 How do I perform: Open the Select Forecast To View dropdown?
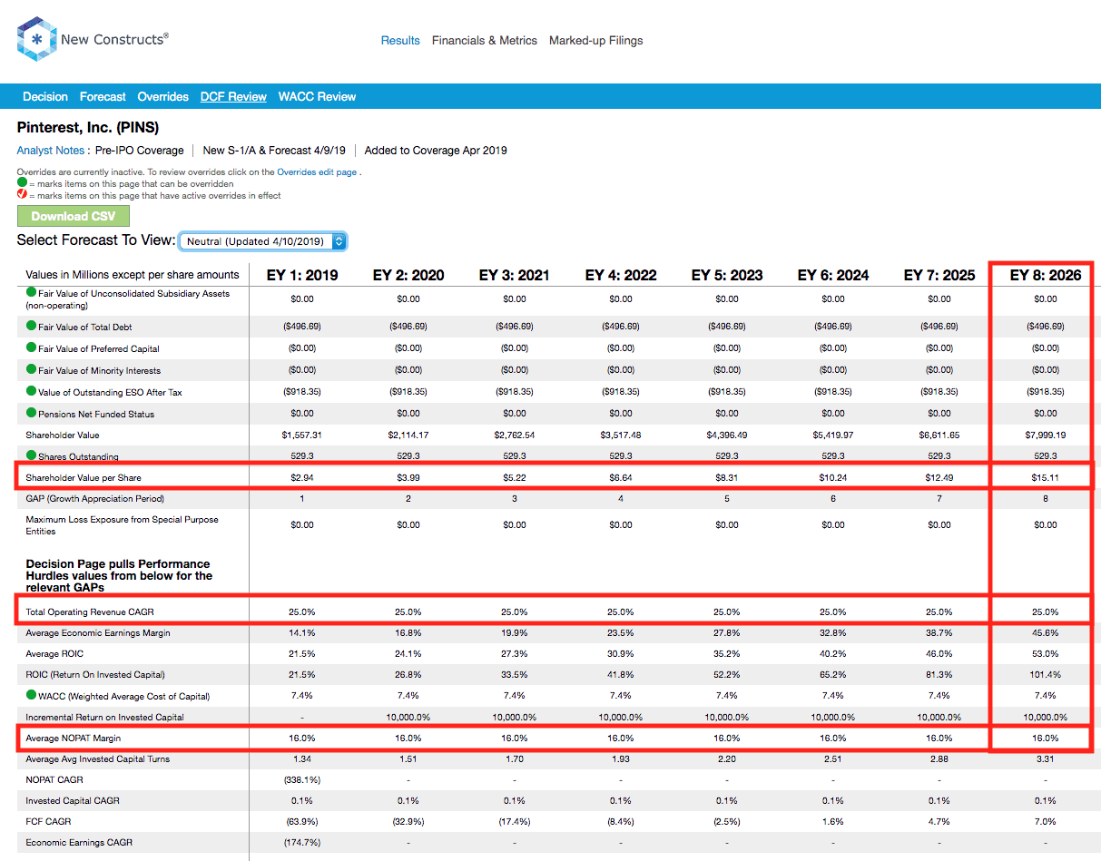263,241
